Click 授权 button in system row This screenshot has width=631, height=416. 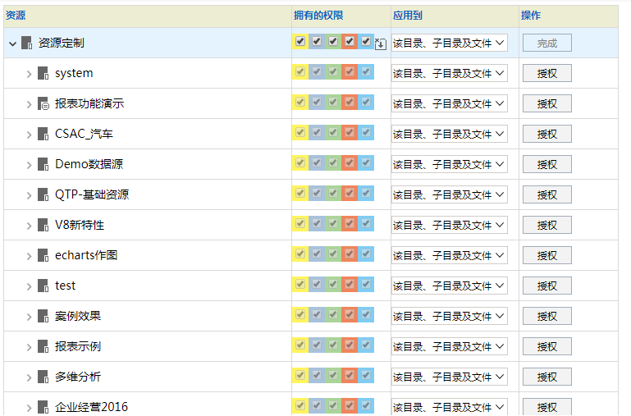tap(546, 73)
